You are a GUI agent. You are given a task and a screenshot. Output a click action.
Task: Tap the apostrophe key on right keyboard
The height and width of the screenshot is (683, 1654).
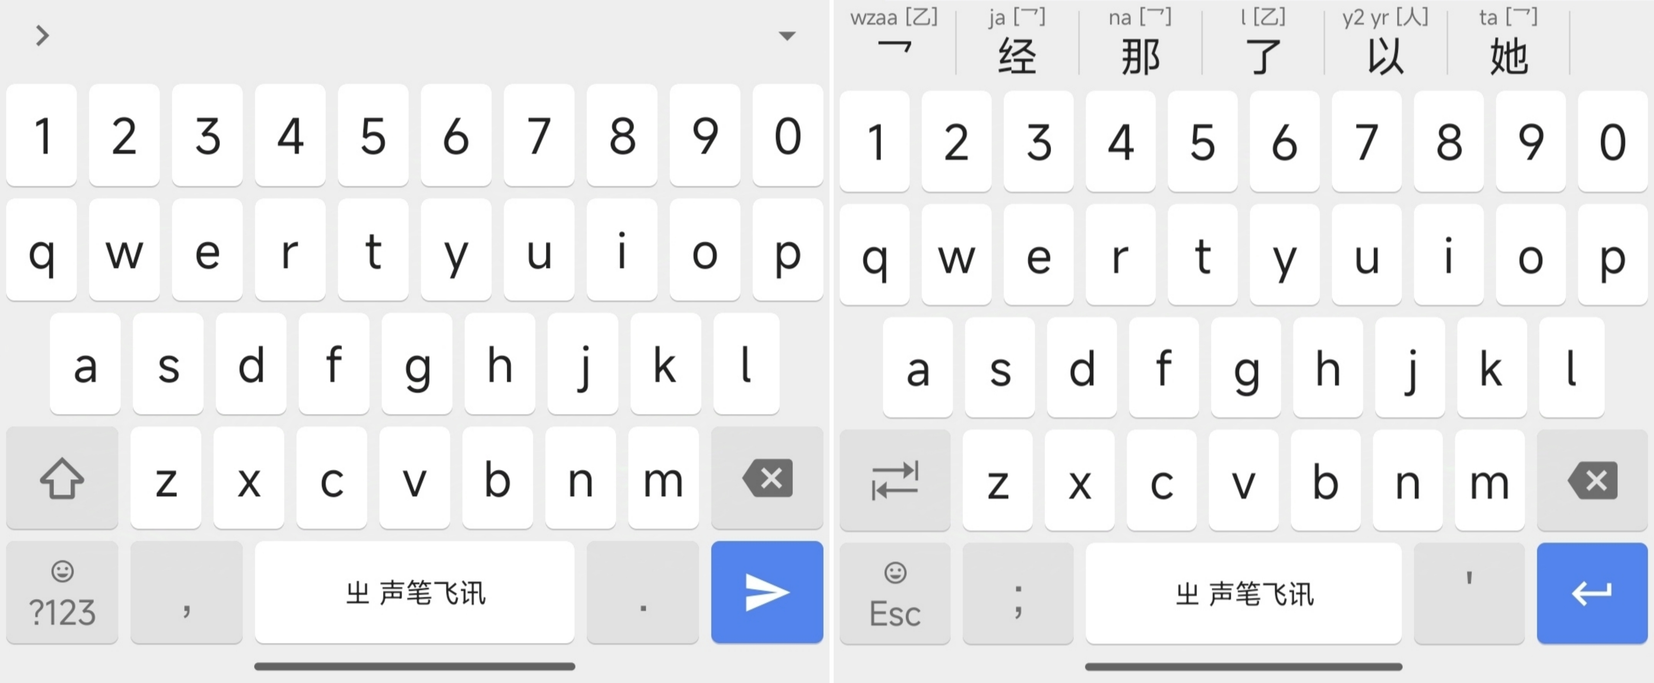1469,593
